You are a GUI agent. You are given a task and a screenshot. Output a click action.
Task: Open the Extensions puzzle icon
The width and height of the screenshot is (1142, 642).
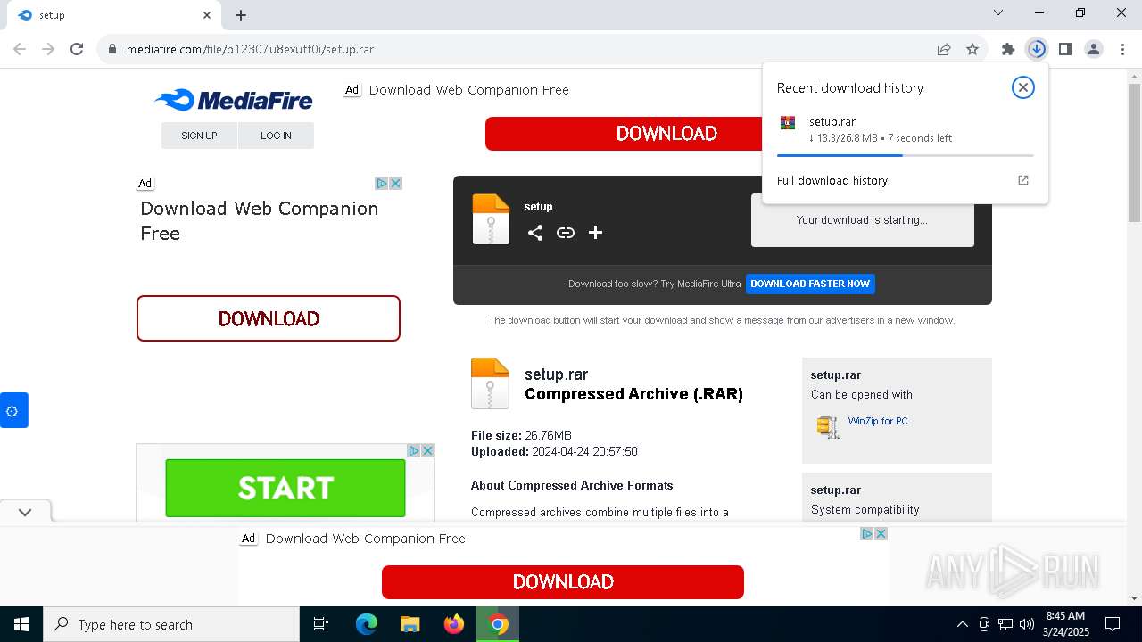[1008, 49]
